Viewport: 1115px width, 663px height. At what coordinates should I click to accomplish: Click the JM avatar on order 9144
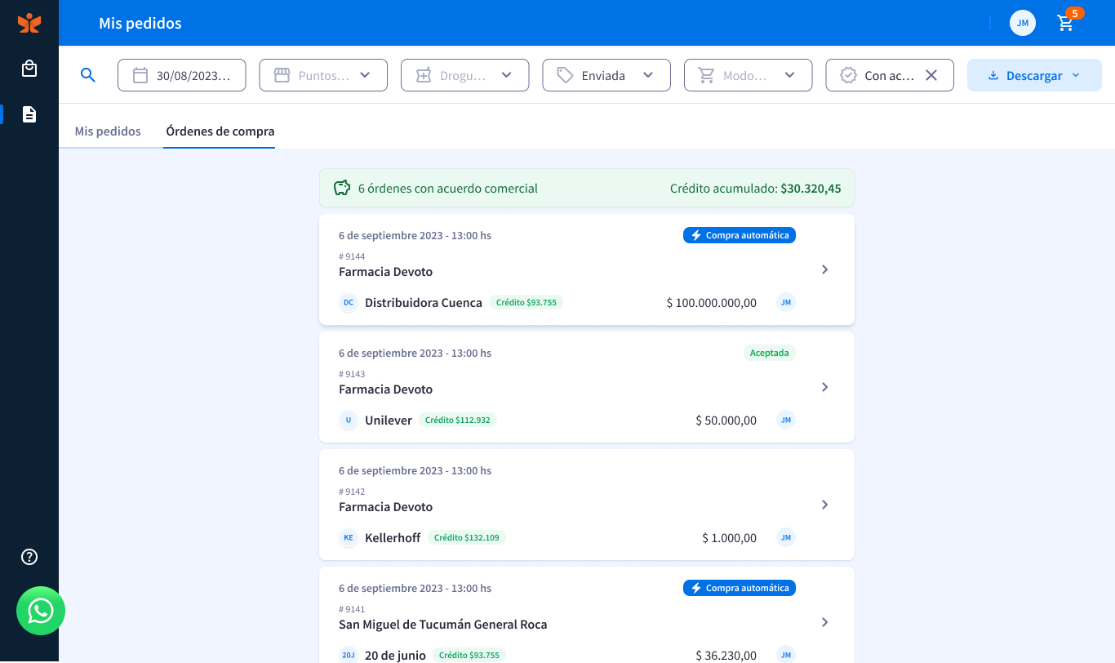786,303
